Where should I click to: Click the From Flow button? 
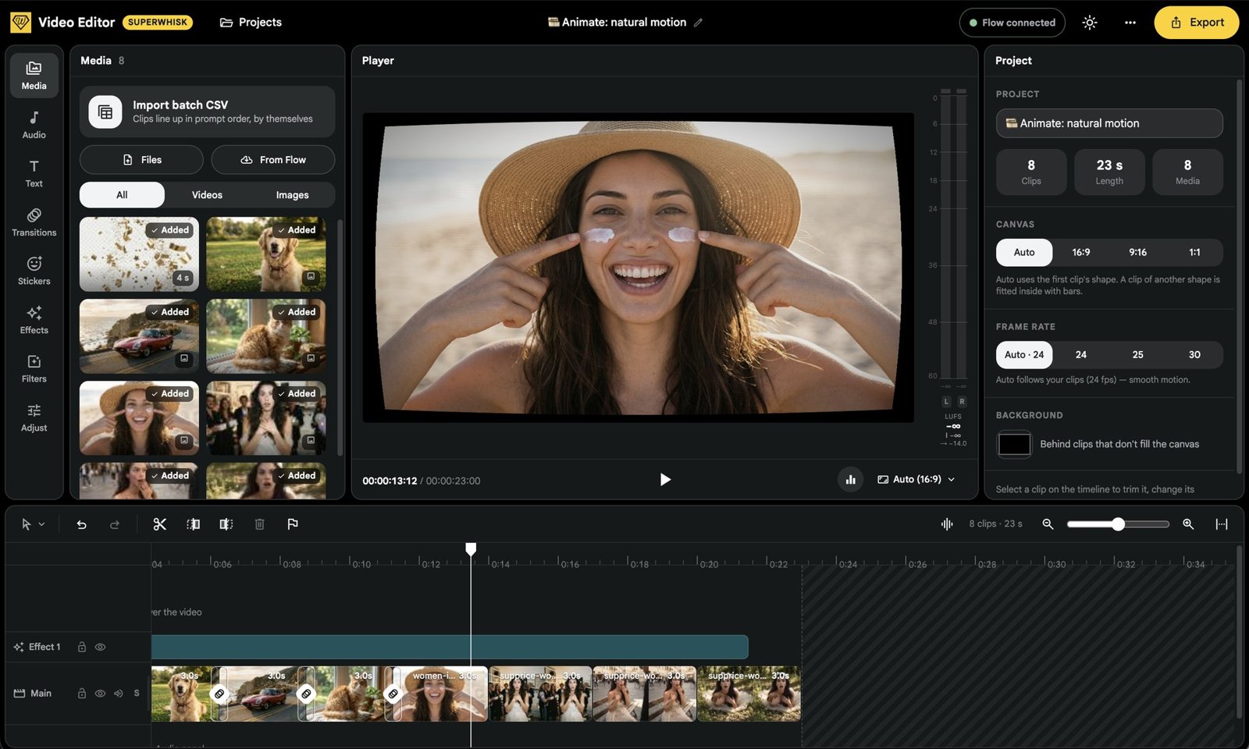(273, 160)
